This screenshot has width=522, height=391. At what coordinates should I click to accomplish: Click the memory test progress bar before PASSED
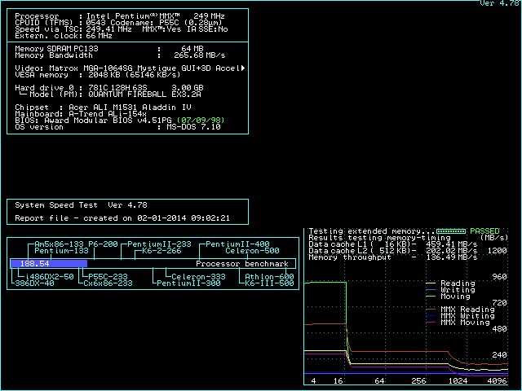pos(451,231)
